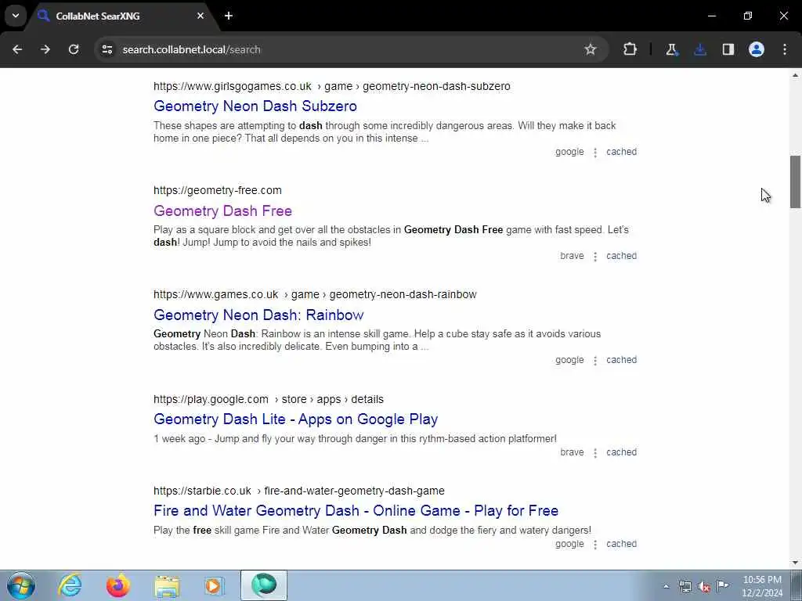The image size is (802, 601).
Task: Click google engine label on Rainbow result
Action: (x=569, y=360)
